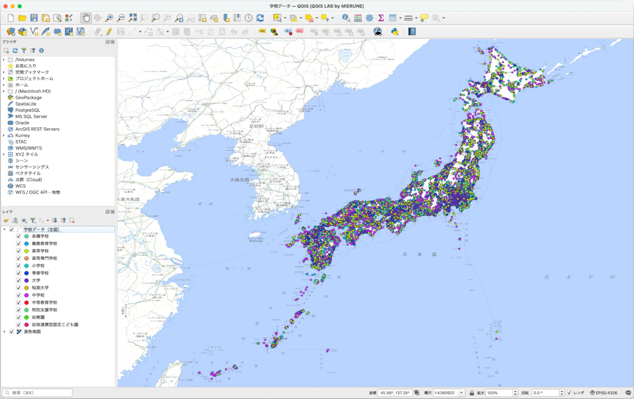Open the Processing toolbox

(370, 18)
